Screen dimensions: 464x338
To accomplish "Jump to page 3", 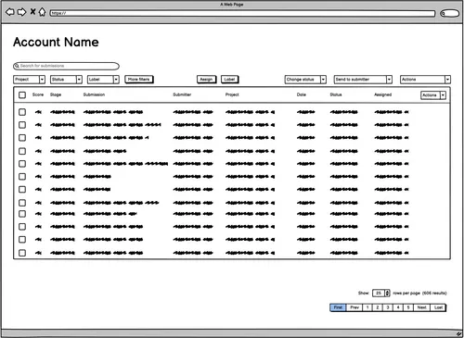I will [388, 307].
